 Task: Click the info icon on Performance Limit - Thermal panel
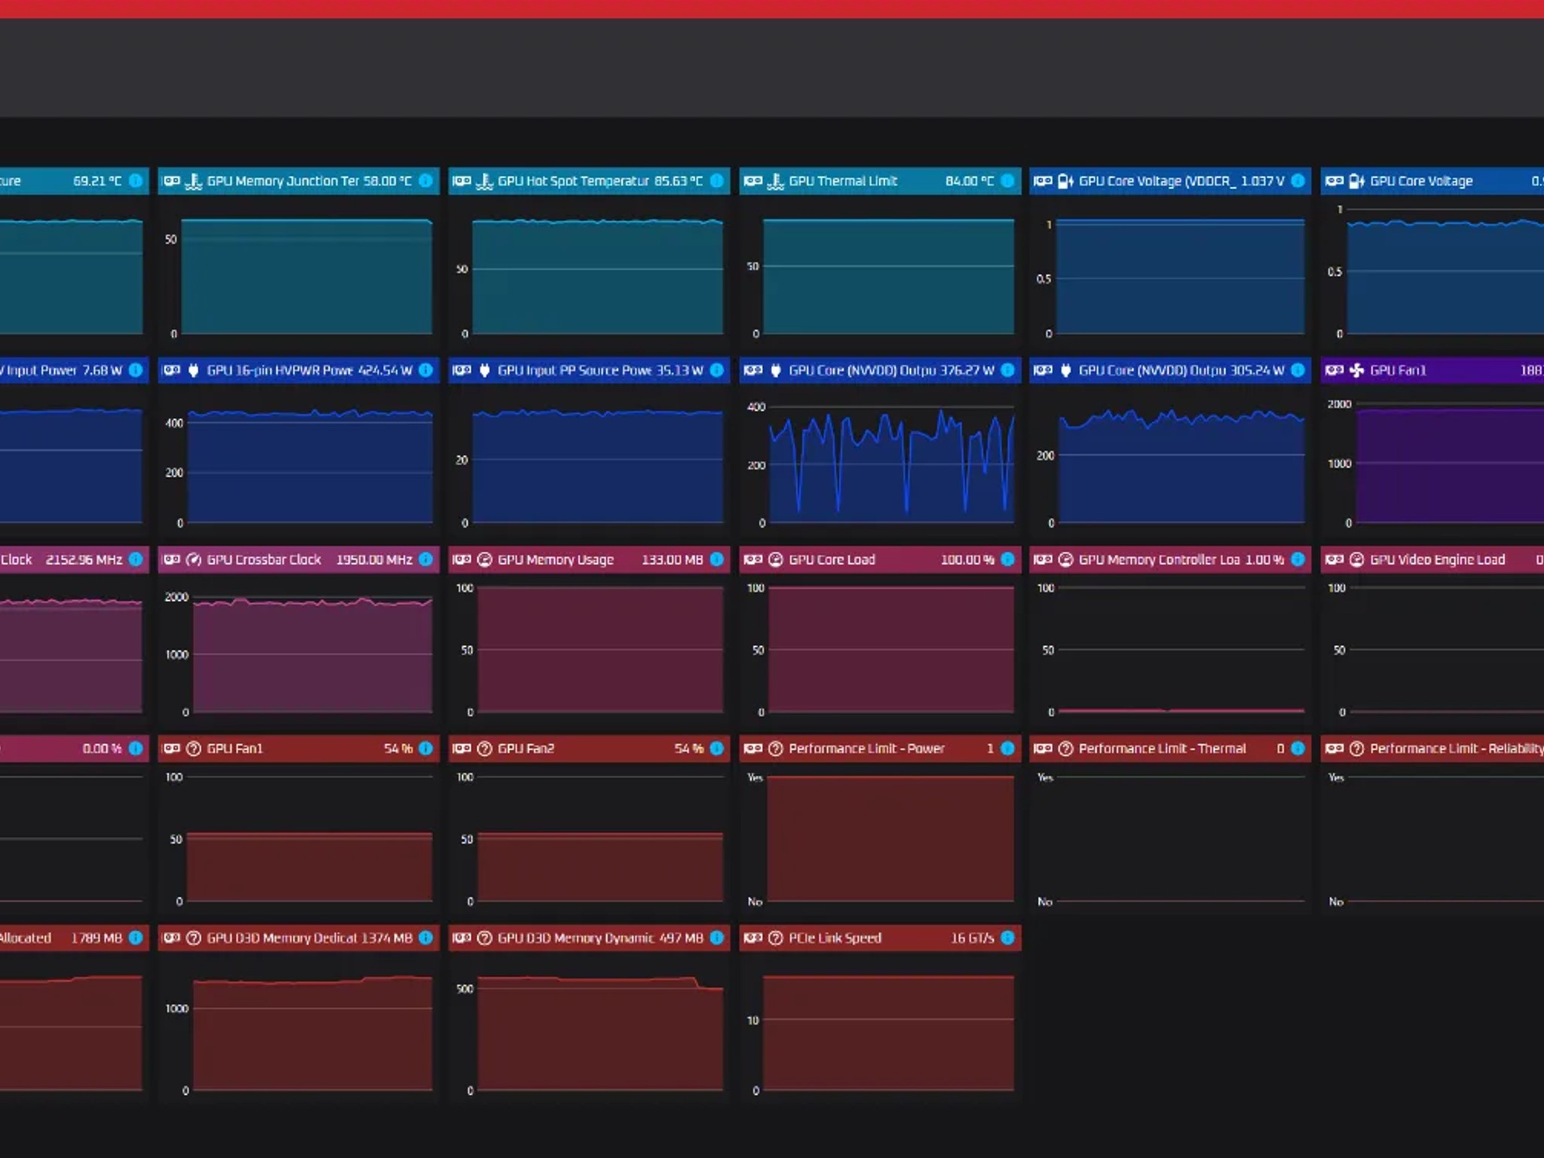point(1297,749)
